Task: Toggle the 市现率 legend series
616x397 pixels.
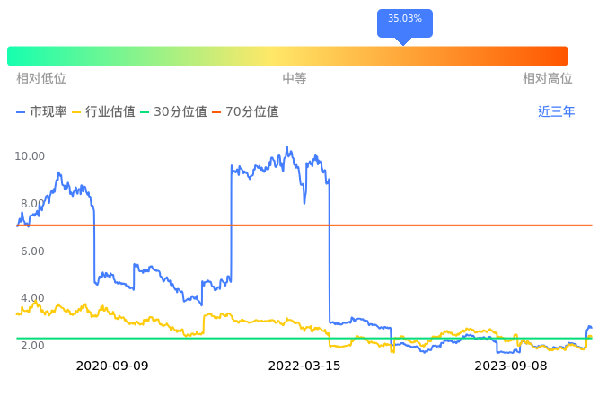Action: [41, 112]
